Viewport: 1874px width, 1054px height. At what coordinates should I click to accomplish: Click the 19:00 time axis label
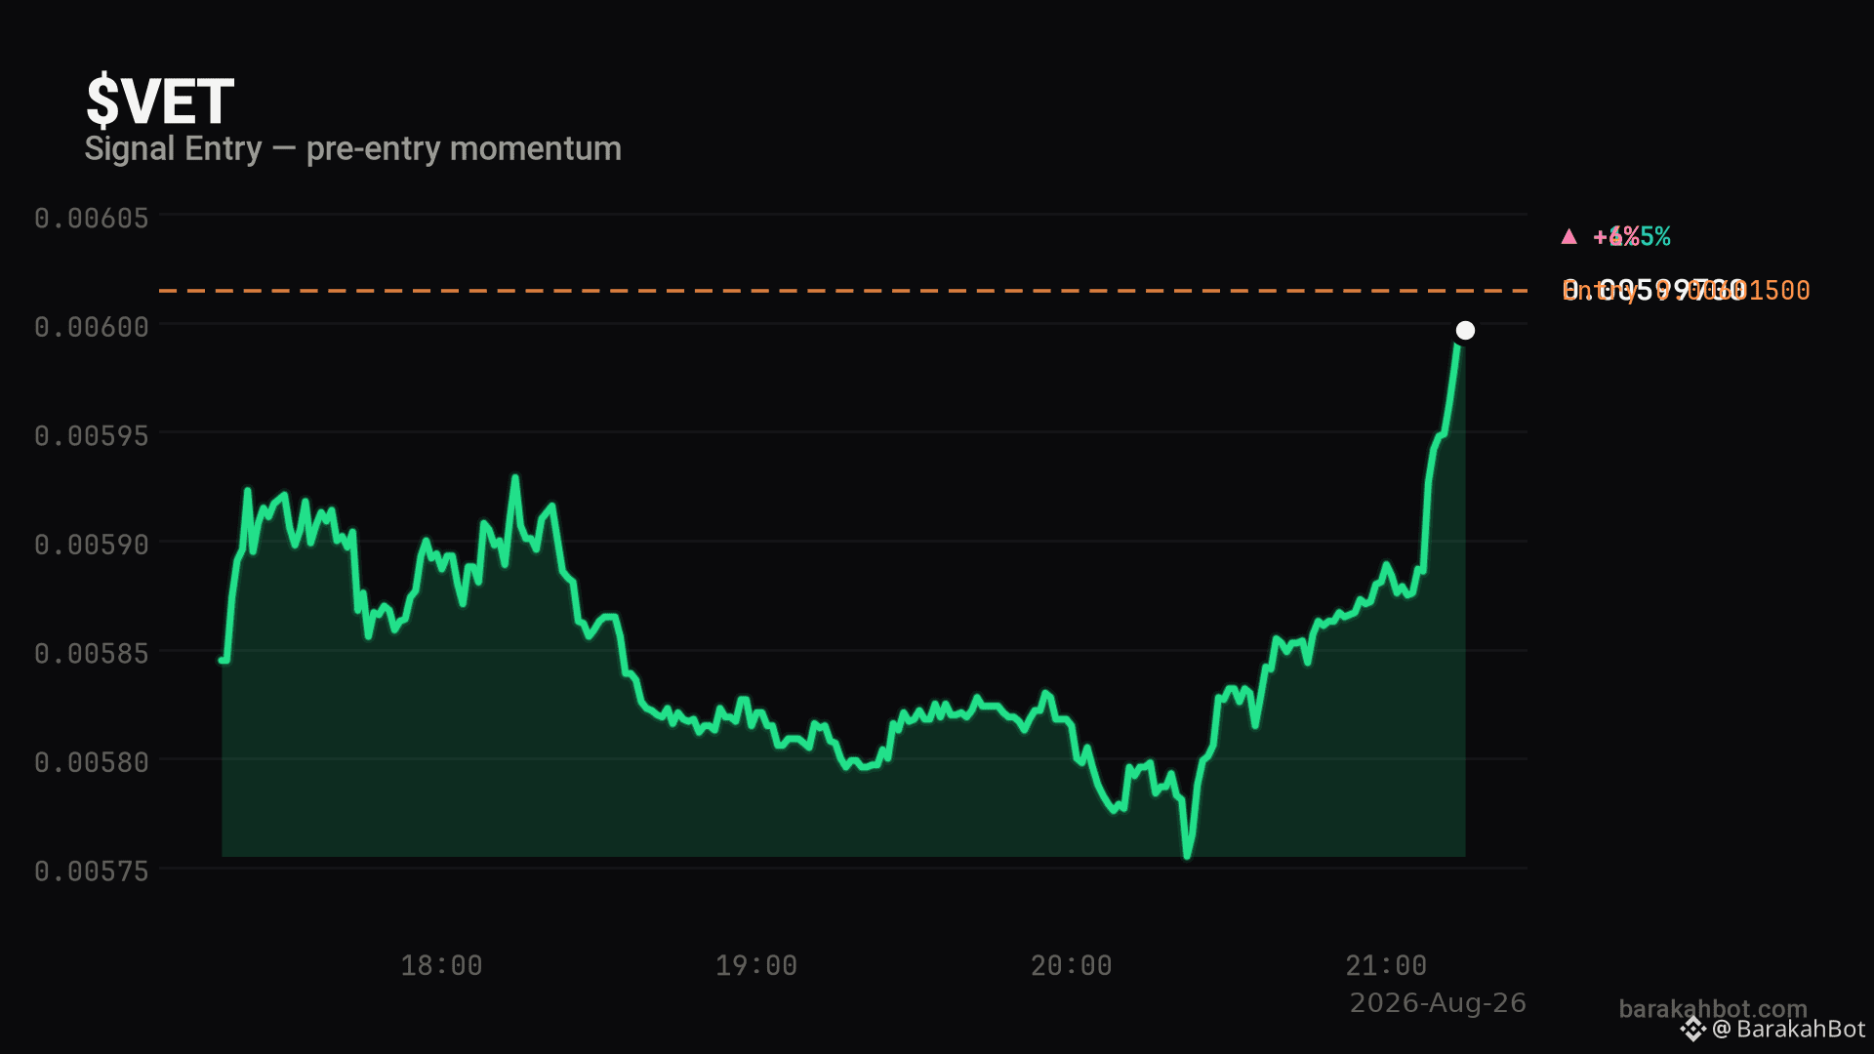coord(756,966)
